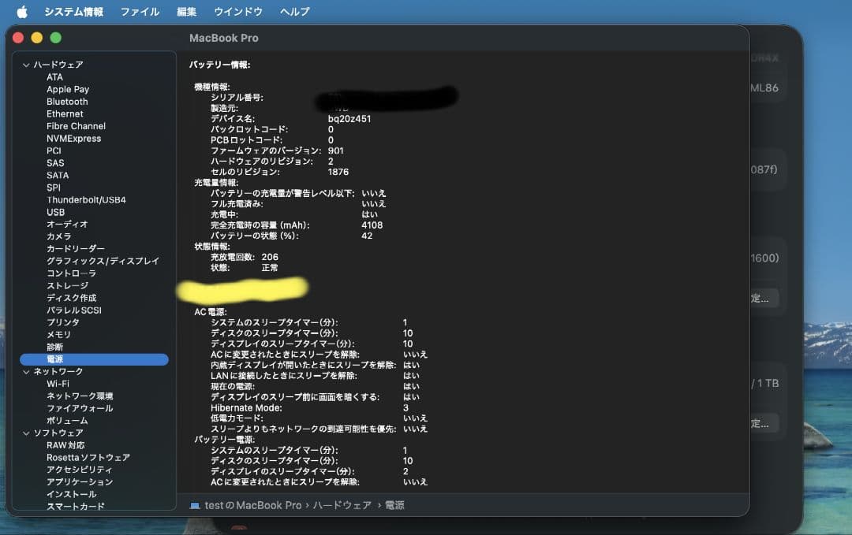The image size is (852, 535).
Task: Collapse the ネットワーク section
Action: coord(26,370)
